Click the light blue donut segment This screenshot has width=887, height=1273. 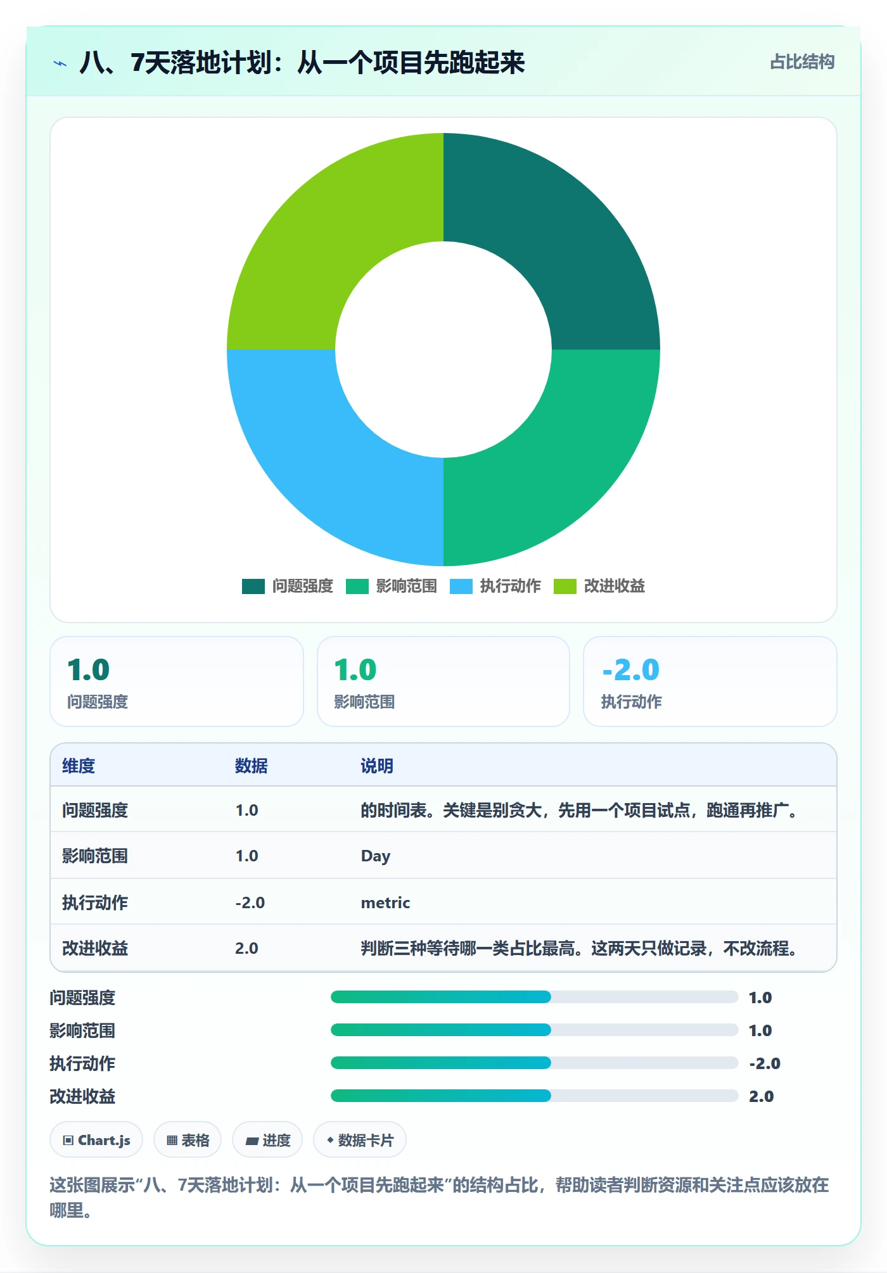(329, 464)
